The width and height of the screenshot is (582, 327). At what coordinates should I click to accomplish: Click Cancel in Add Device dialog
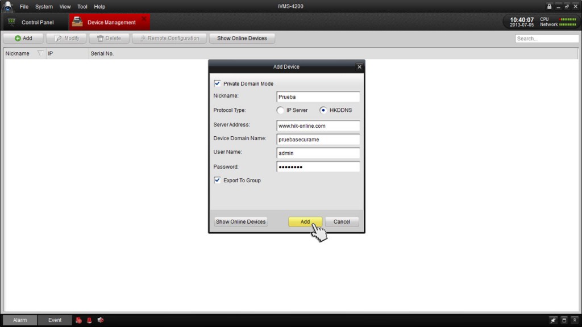tap(342, 222)
